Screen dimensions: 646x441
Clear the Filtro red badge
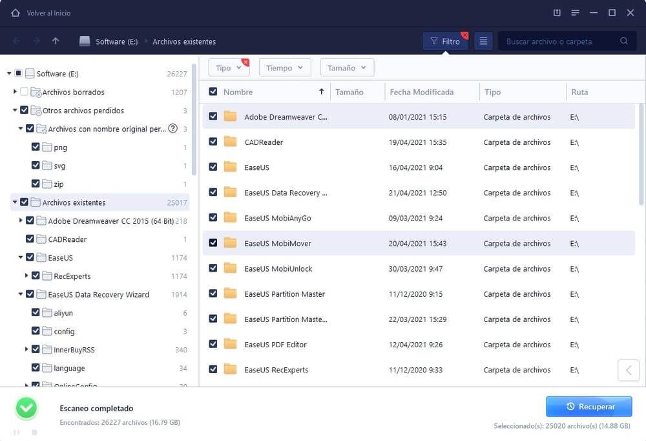click(464, 36)
